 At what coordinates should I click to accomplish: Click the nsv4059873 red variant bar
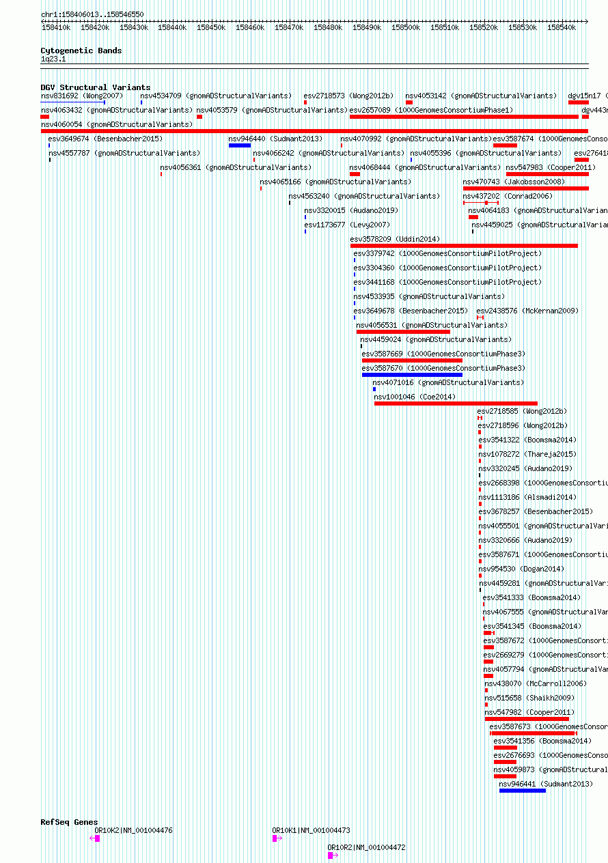point(505,776)
